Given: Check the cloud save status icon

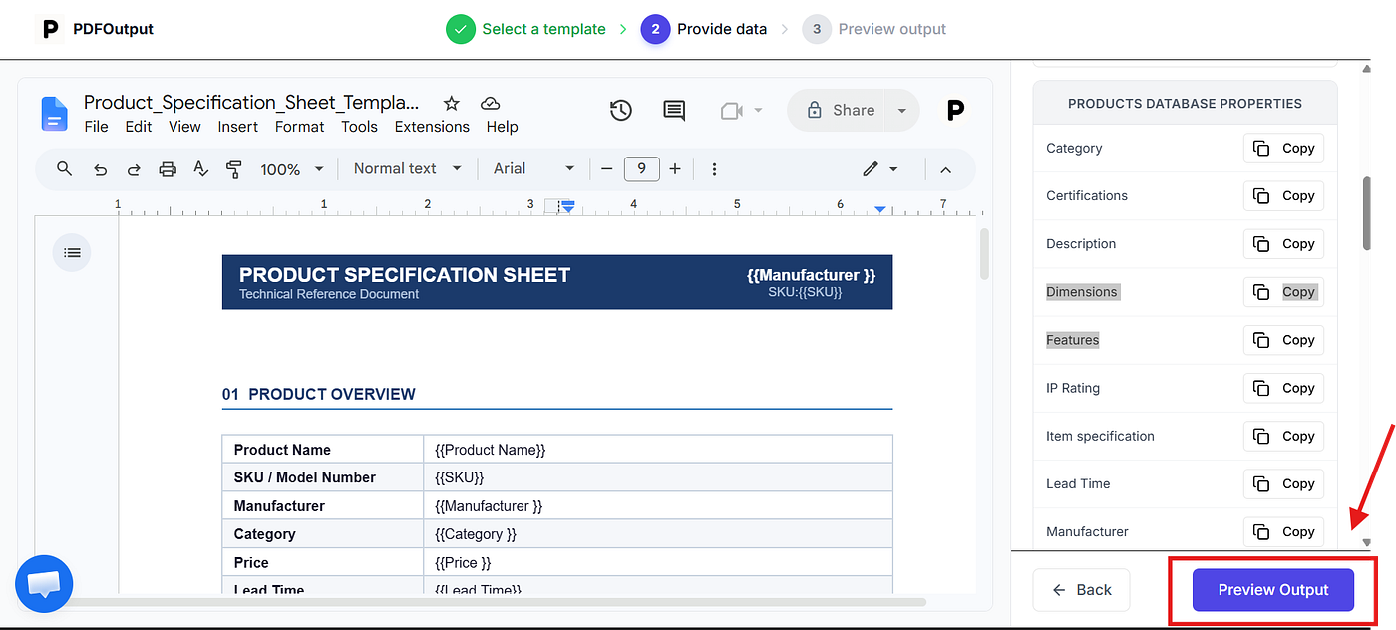Looking at the screenshot, I should [490, 103].
